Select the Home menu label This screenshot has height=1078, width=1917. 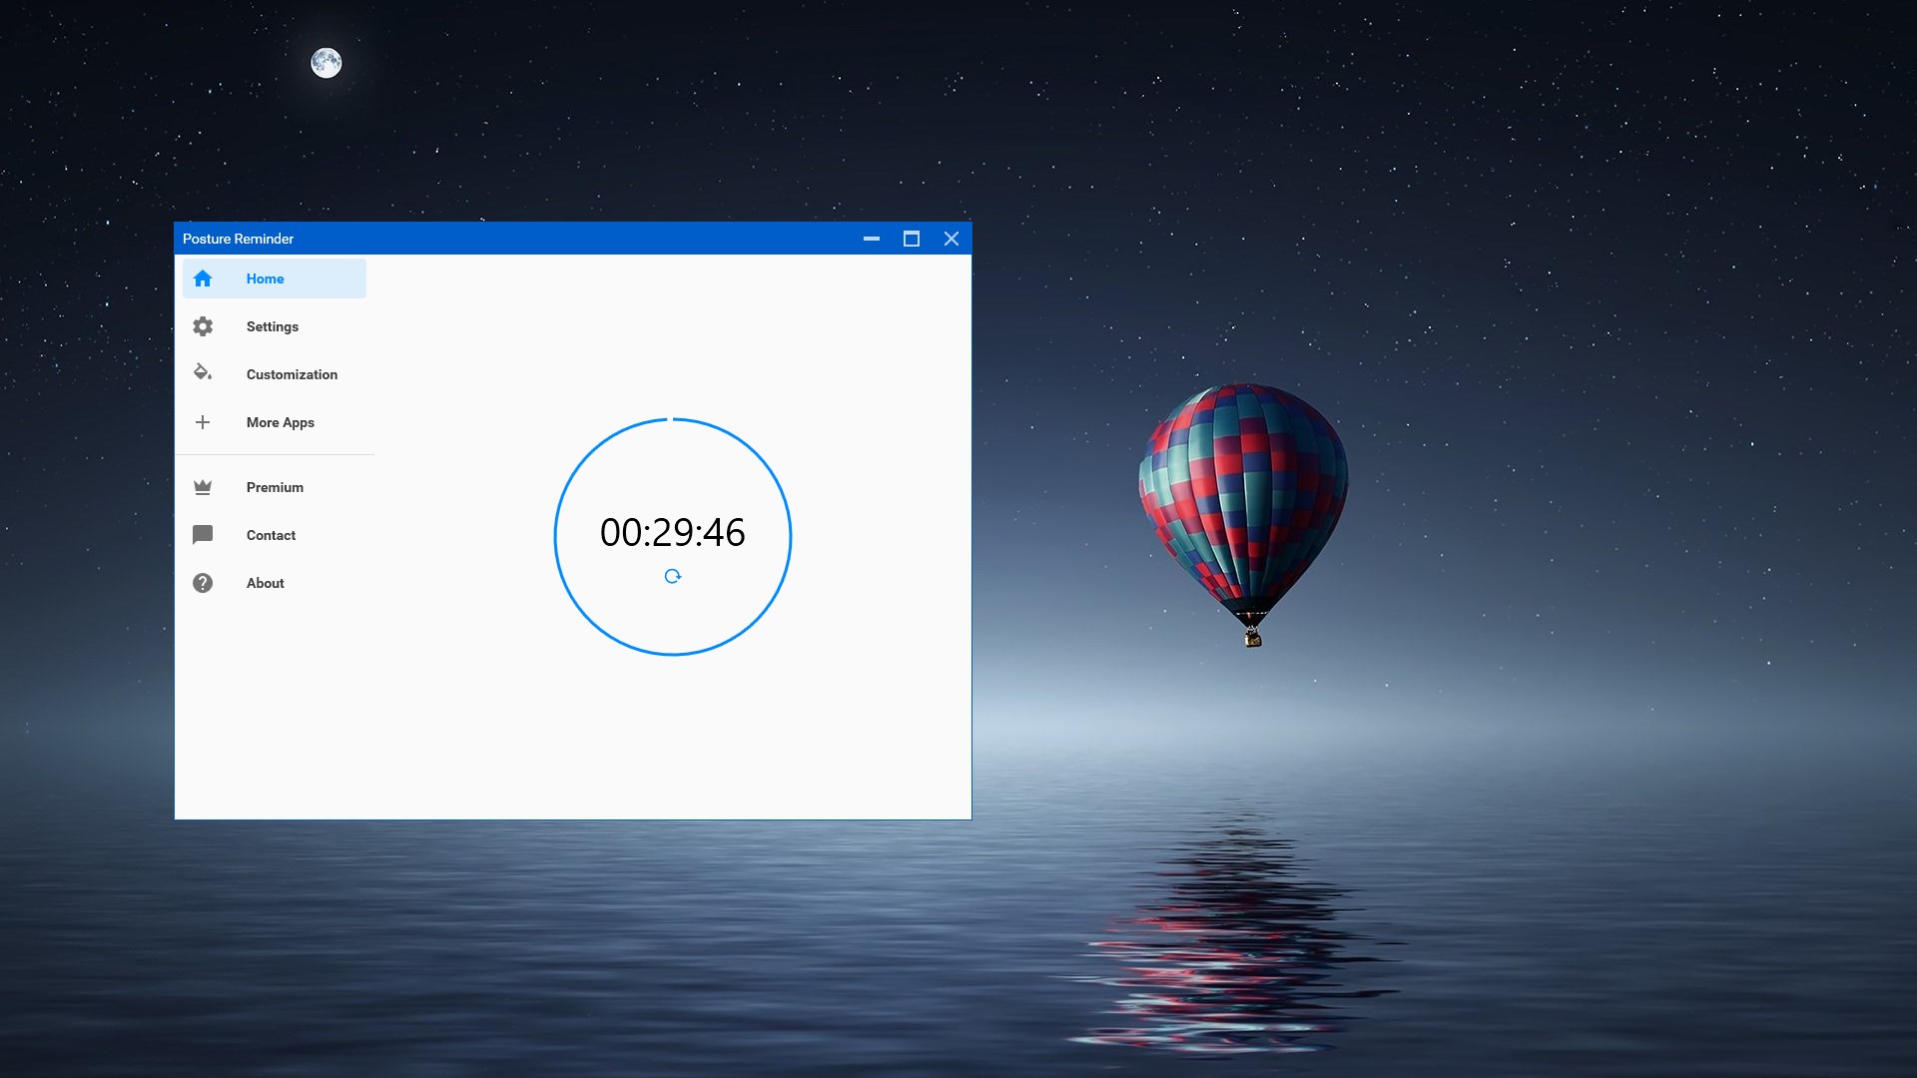coord(265,278)
